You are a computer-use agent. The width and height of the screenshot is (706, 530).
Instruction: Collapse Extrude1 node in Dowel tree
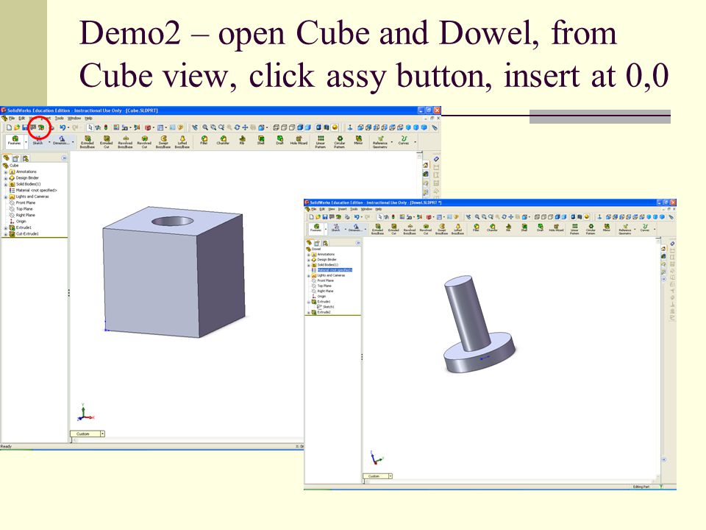click(x=308, y=302)
